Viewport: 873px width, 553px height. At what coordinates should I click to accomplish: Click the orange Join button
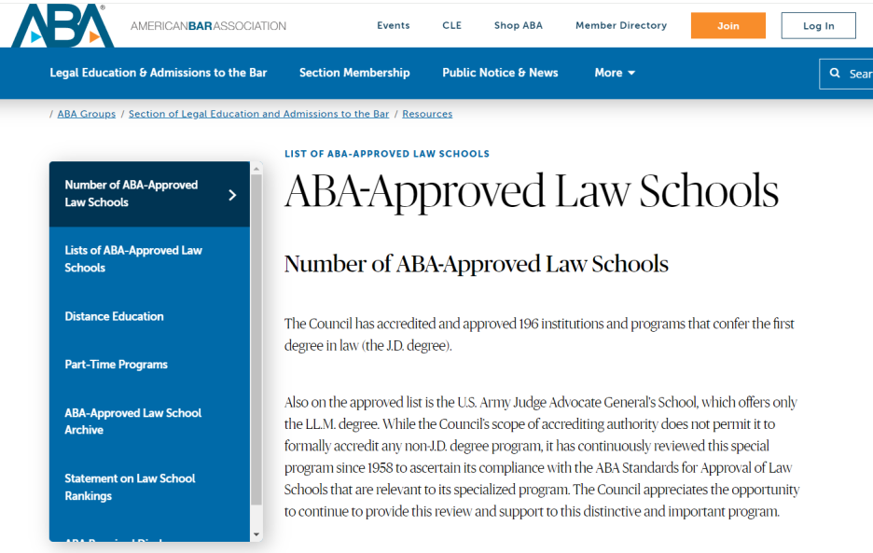728,25
